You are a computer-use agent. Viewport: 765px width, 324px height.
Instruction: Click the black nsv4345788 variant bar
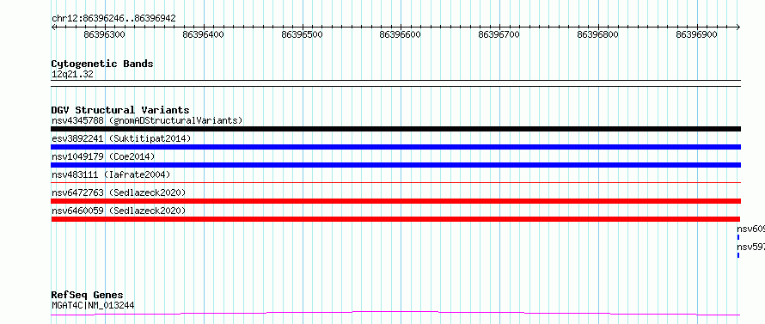point(395,129)
